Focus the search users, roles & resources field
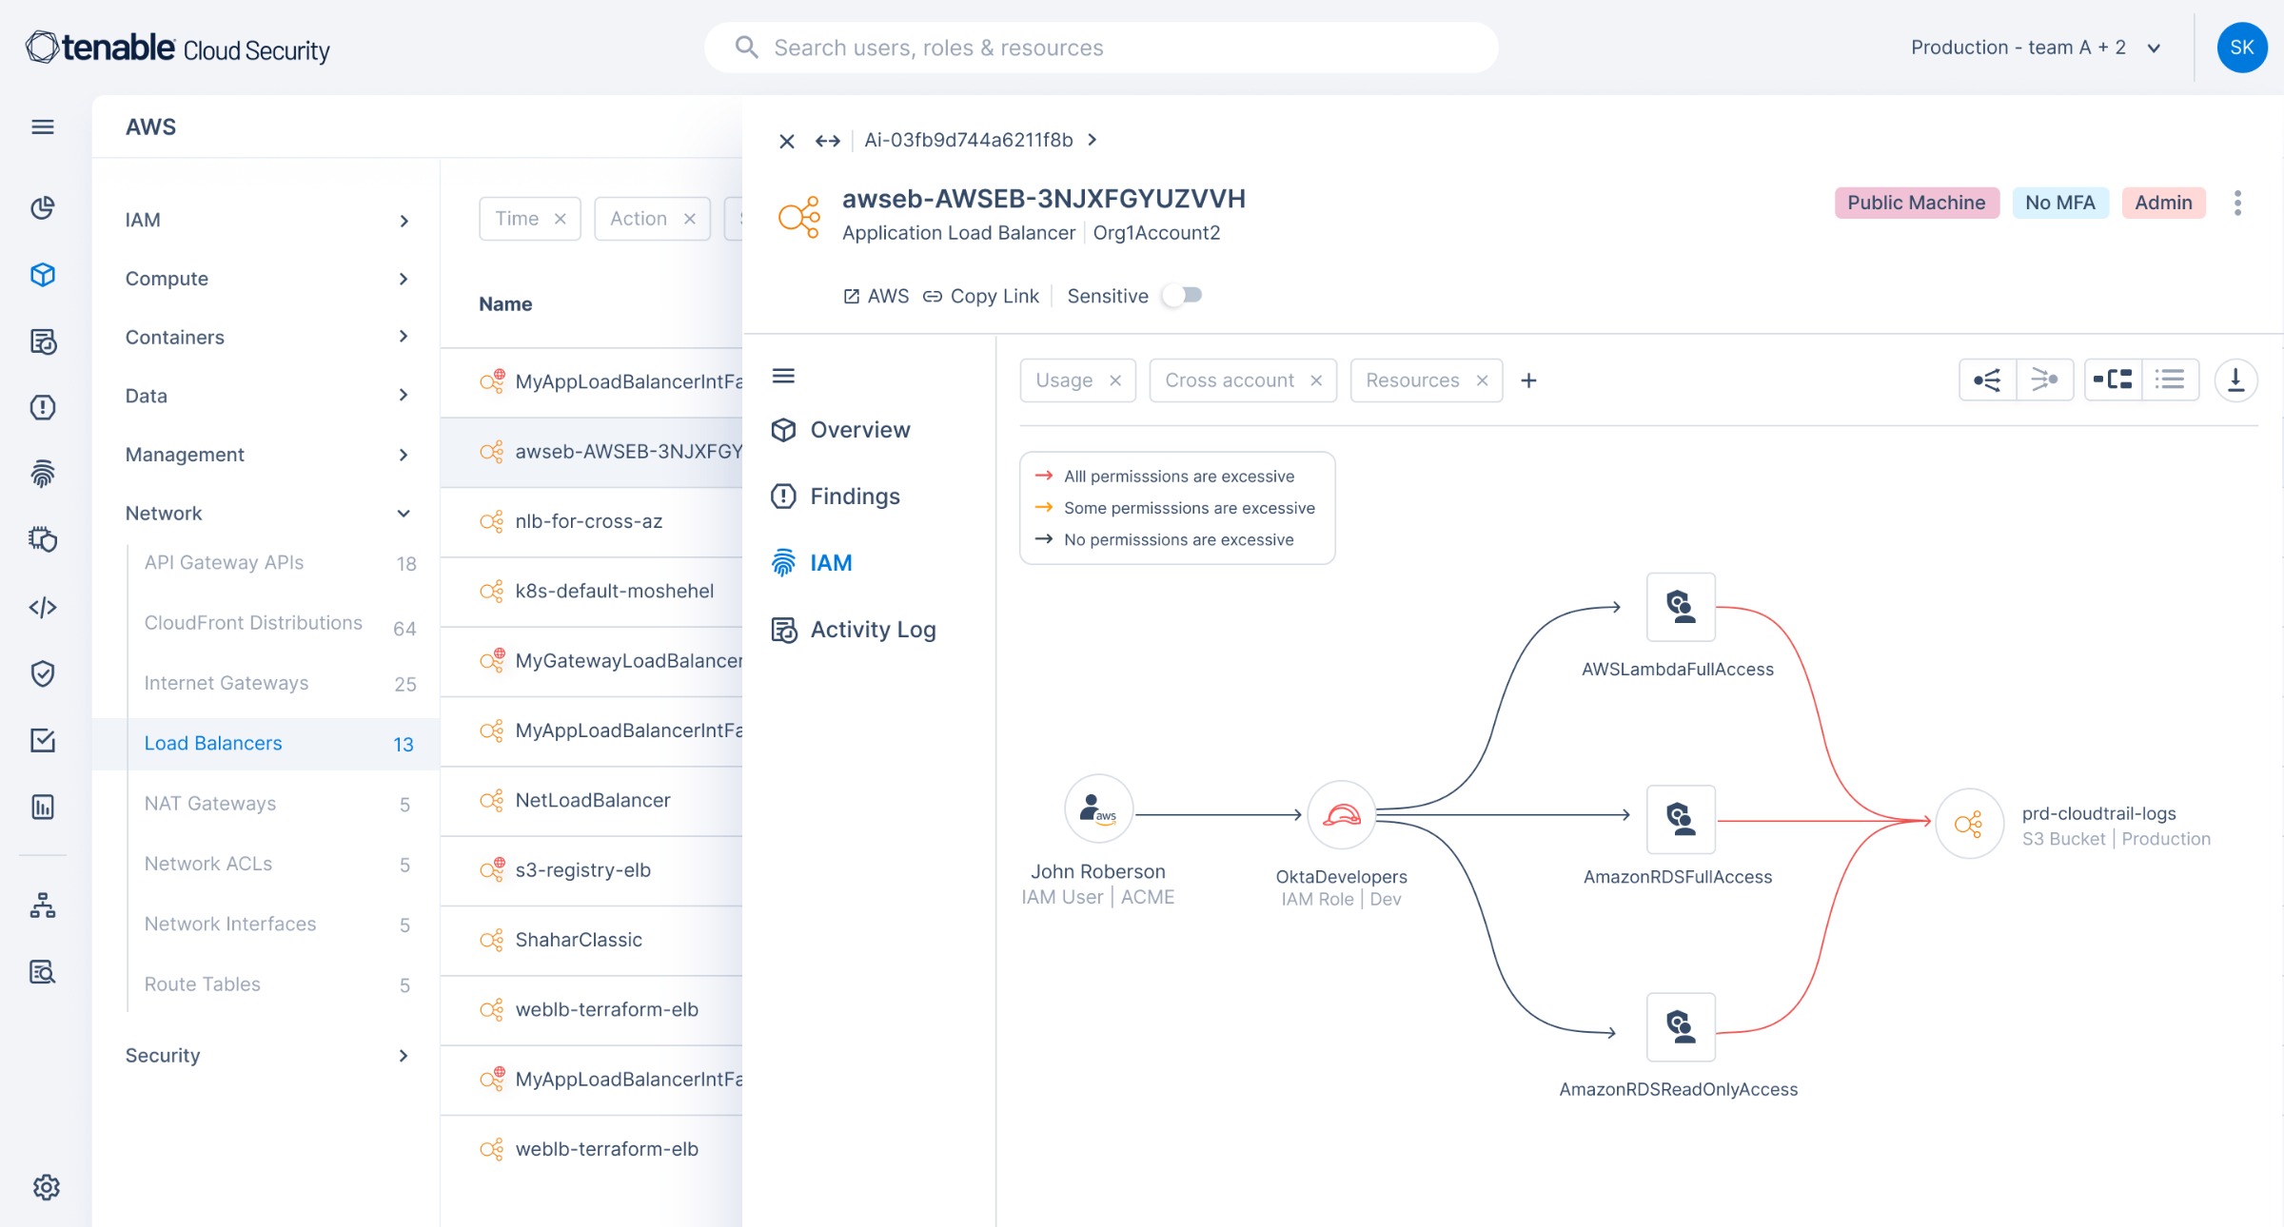The image size is (2284, 1227). coord(1101,48)
